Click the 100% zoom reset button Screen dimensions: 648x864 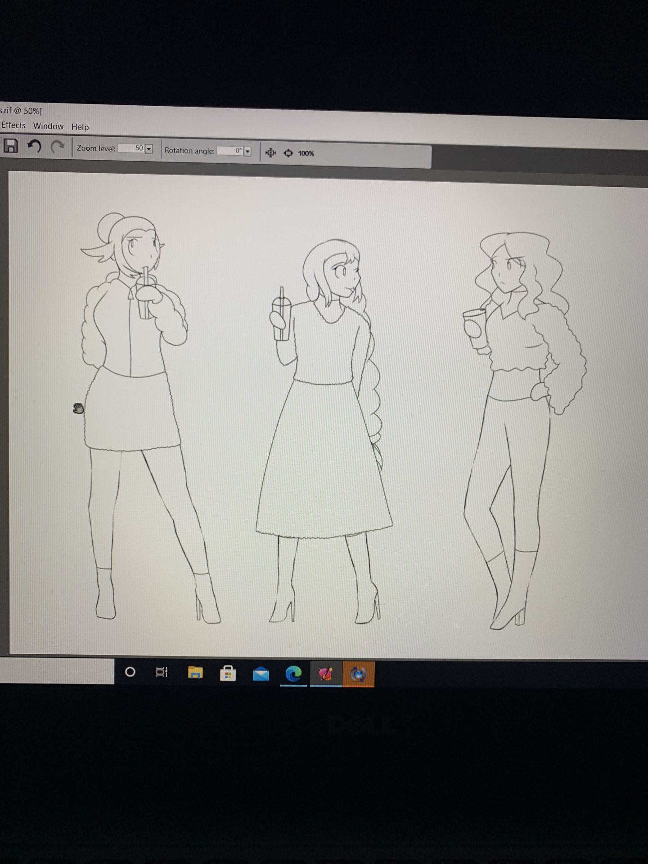click(306, 153)
